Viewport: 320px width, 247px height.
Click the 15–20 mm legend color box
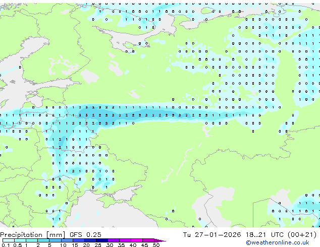78,240
